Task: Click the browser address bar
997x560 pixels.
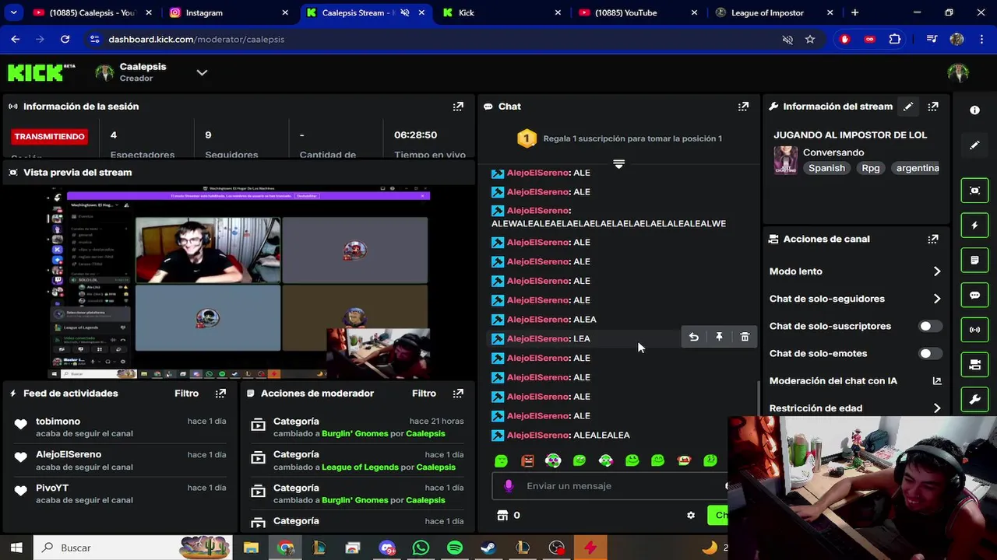Action: (x=436, y=39)
